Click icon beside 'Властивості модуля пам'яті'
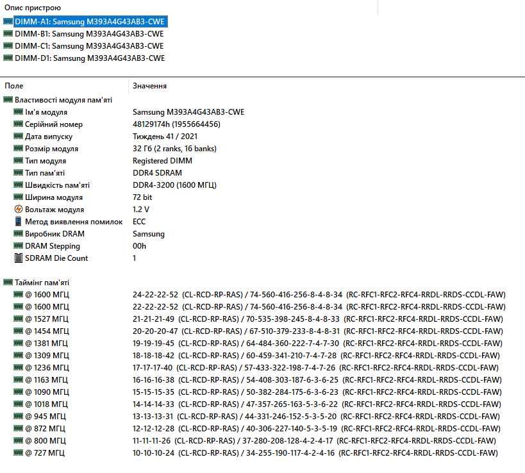The width and height of the screenshot is (525, 473). (8, 99)
